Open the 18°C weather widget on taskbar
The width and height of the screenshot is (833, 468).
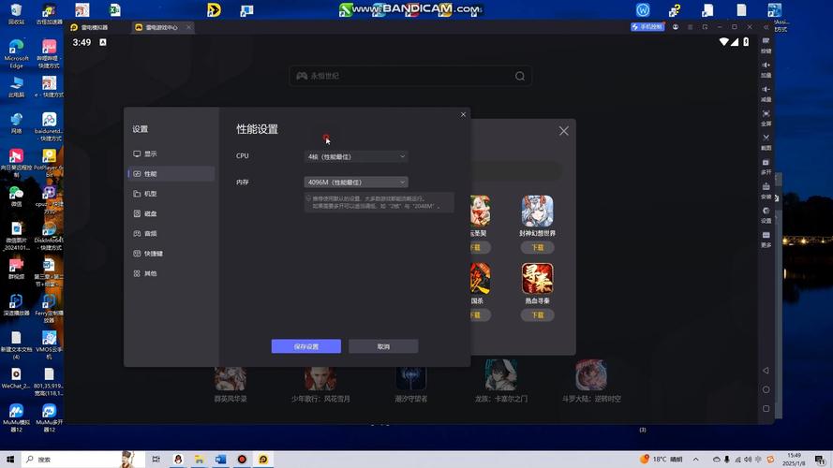coord(662,460)
